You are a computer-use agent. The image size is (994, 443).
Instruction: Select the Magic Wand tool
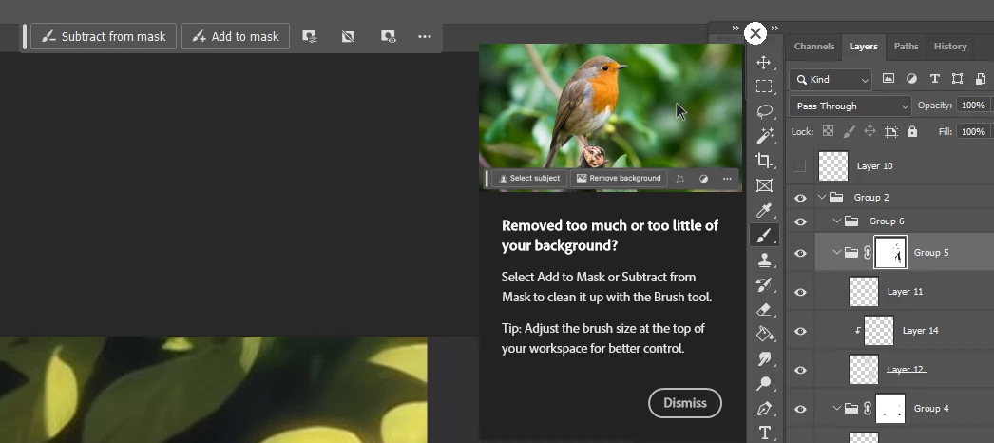coord(765,136)
